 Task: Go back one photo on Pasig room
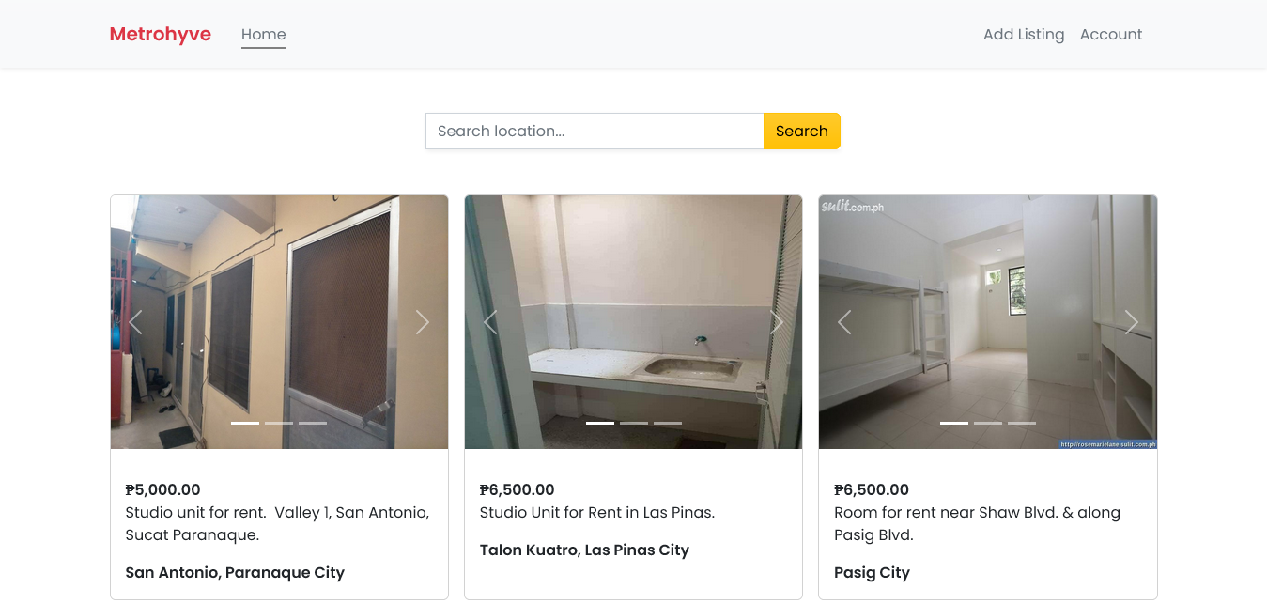844,322
